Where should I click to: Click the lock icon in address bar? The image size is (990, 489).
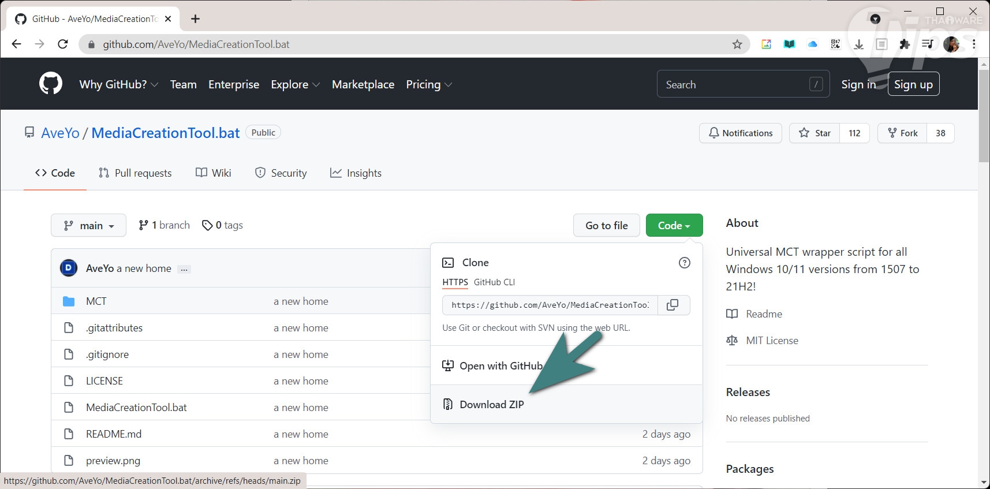[91, 44]
